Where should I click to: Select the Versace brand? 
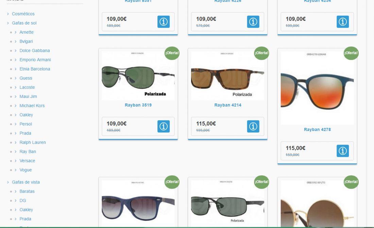[x=27, y=161]
